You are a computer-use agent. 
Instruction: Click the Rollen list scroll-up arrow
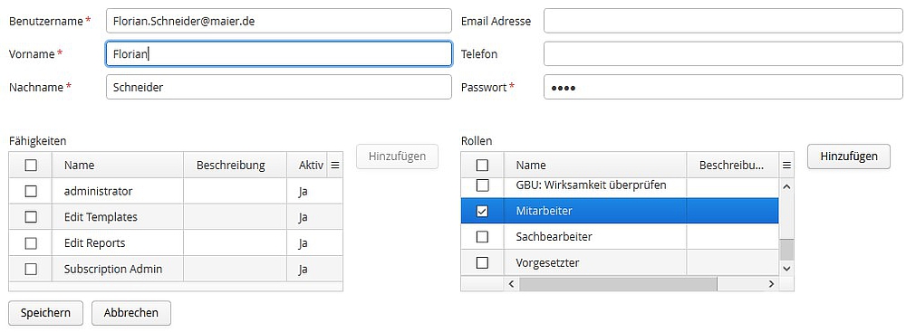point(786,186)
